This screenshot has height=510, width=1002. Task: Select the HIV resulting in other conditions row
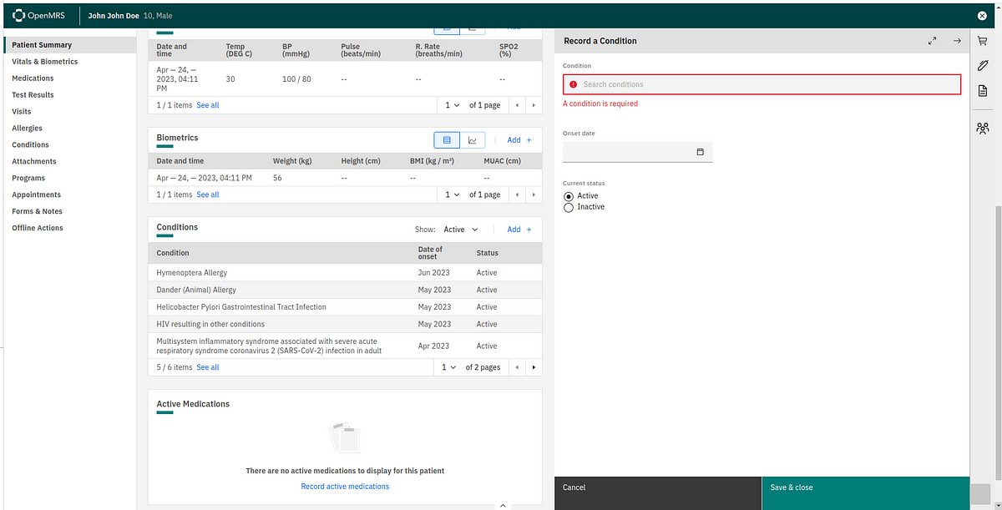click(x=345, y=324)
